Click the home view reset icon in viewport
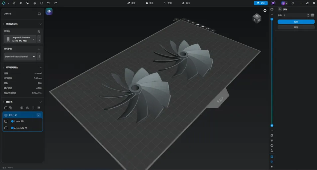Image resolution: width=317 pixels, height=170 pixels. click(265, 11)
